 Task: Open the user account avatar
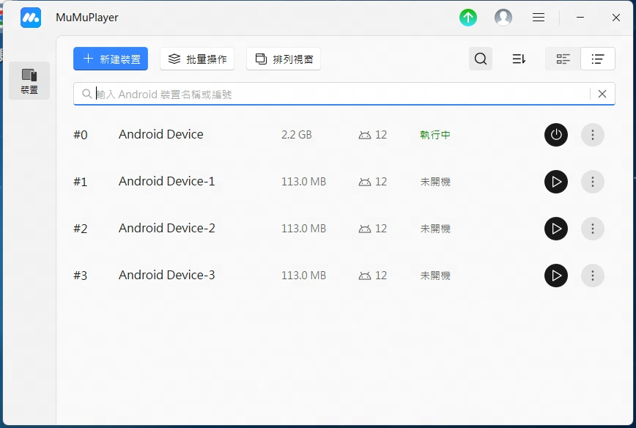coord(503,18)
